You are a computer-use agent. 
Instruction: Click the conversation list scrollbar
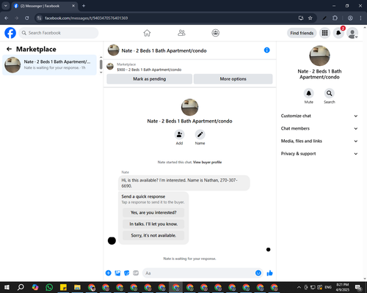pyautogui.click(x=101, y=64)
